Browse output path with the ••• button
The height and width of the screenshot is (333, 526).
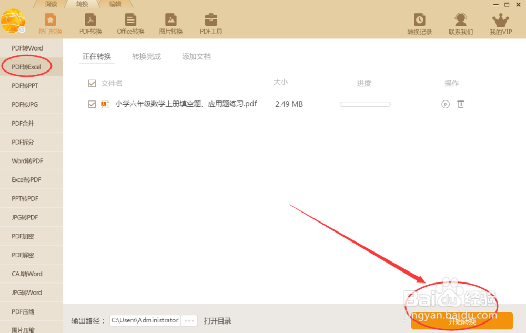point(189,320)
